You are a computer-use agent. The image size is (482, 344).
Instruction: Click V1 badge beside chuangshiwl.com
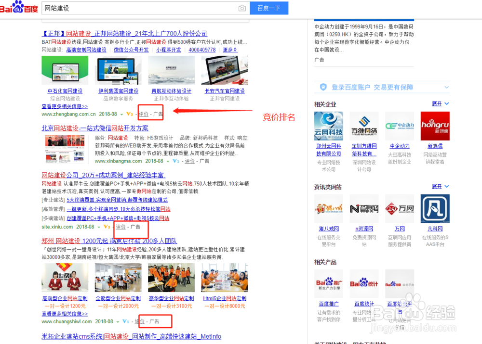pyautogui.click(x=125, y=321)
